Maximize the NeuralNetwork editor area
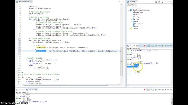 coord(123,2)
